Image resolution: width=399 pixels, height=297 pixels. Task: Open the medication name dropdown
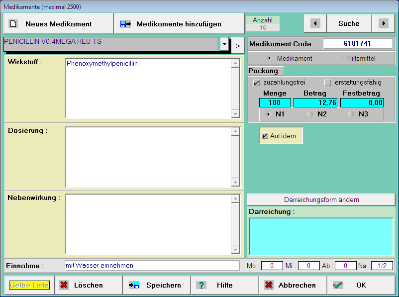coord(224,44)
